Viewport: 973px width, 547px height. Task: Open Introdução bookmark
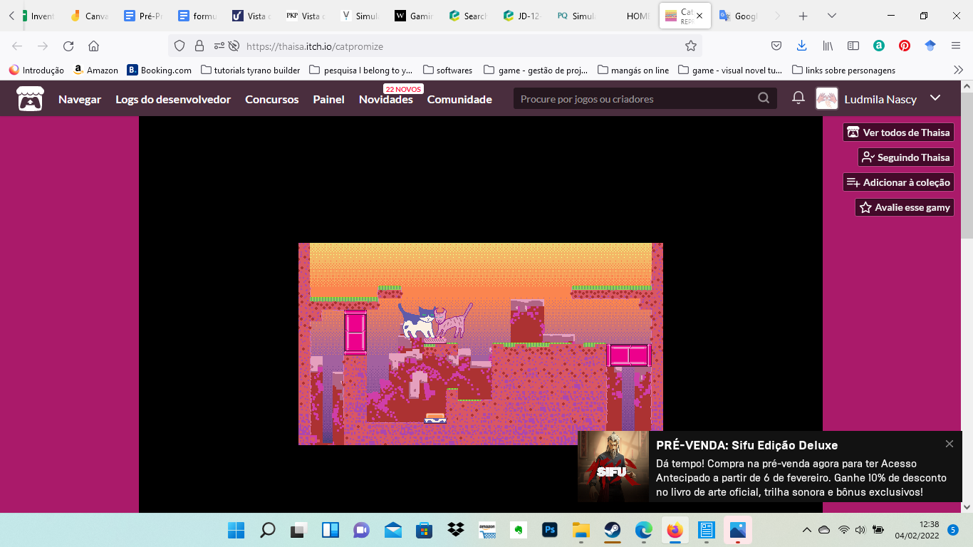(36, 70)
